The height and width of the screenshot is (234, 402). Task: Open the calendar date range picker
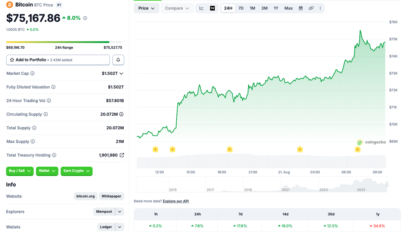pyautogui.click(x=301, y=8)
